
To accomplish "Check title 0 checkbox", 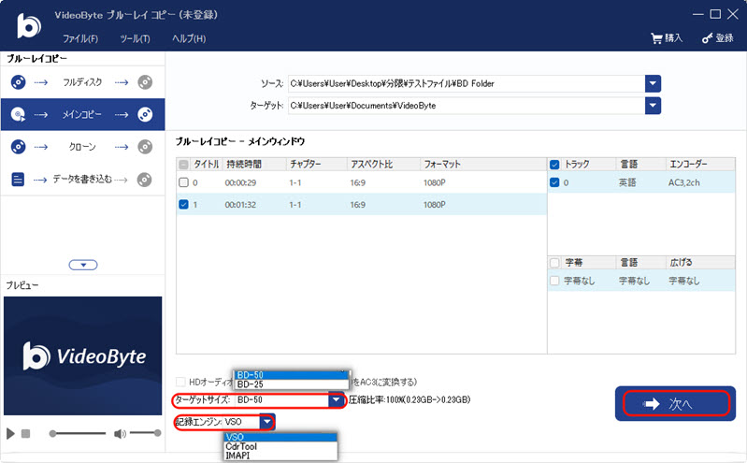I will (183, 182).
